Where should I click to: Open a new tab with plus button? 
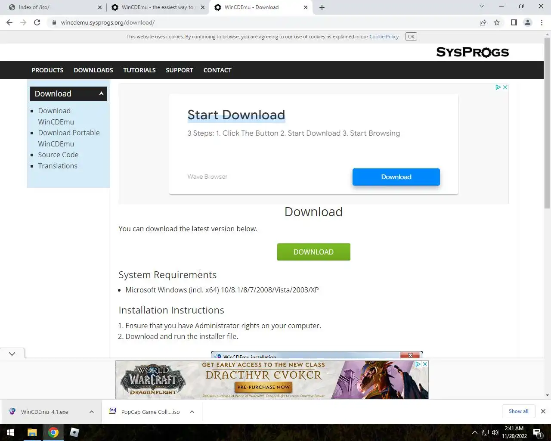[322, 7]
